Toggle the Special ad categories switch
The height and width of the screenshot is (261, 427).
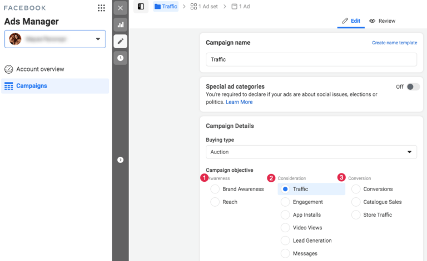pyautogui.click(x=413, y=87)
